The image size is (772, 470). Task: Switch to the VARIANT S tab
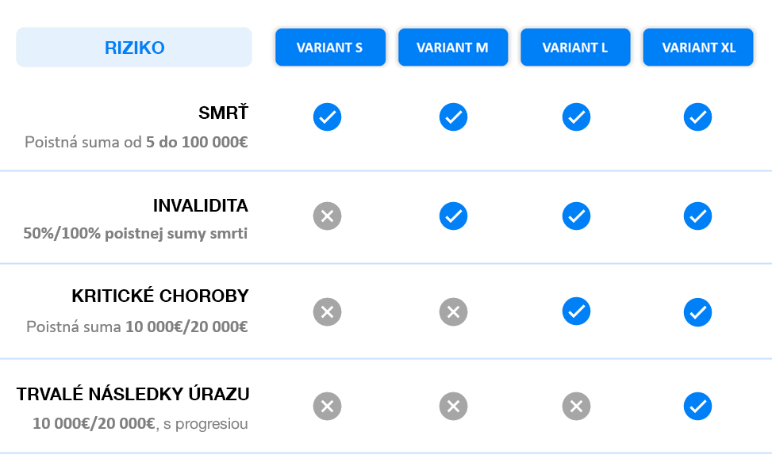click(x=330, y=47)
